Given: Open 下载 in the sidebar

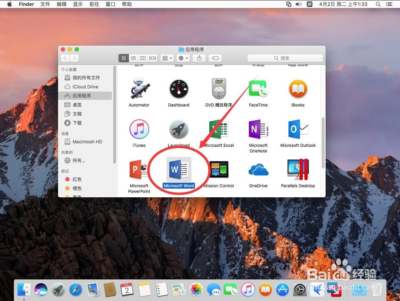Looking at the screenshot, I should (x=85, y=123).
